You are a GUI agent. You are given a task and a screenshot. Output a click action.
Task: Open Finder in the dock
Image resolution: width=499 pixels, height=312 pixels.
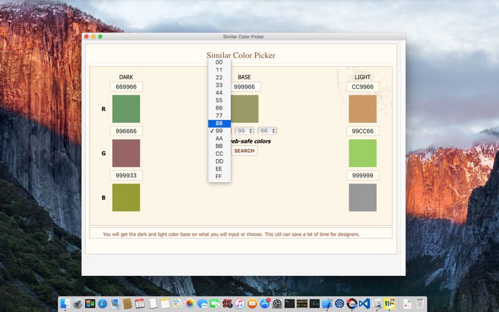coord(65,304)
